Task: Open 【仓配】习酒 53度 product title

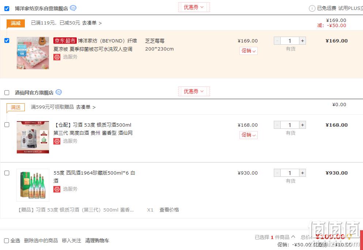Action: click(93, 129)
